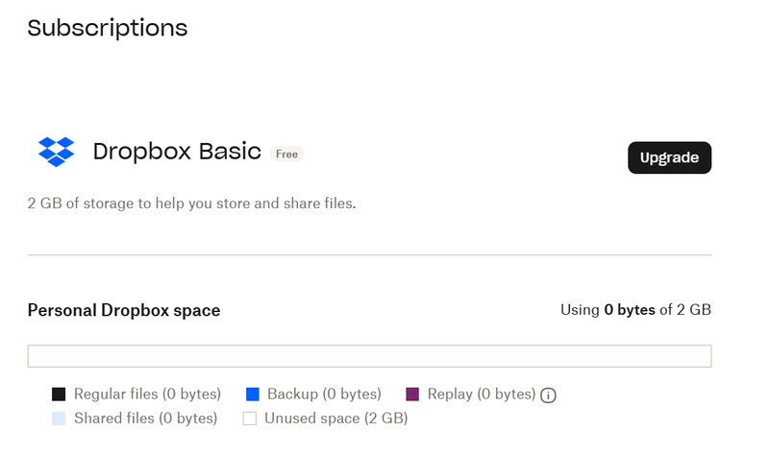Click the "Using 0 bytes of 2 GB" text
Image resolution: width=769 pixels, height=455 pixels.
635,310
